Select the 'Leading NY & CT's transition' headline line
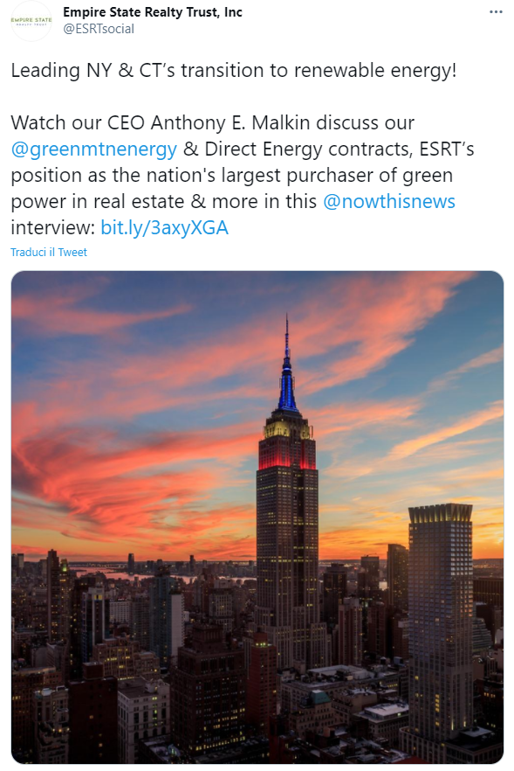Screen dimensions: 514x771 (234, 70)
